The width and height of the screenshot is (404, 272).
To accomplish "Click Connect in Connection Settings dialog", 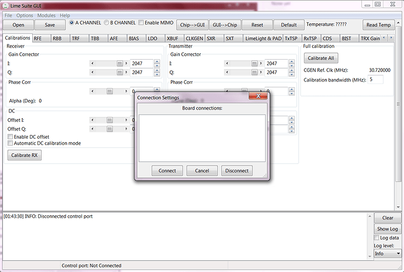I will click(167, 171).
